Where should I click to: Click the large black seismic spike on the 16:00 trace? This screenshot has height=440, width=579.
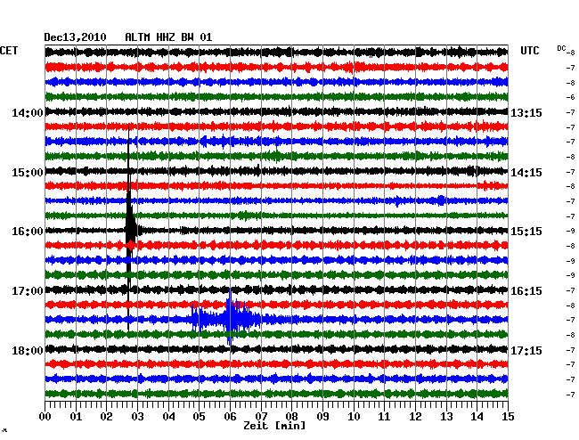130,228
